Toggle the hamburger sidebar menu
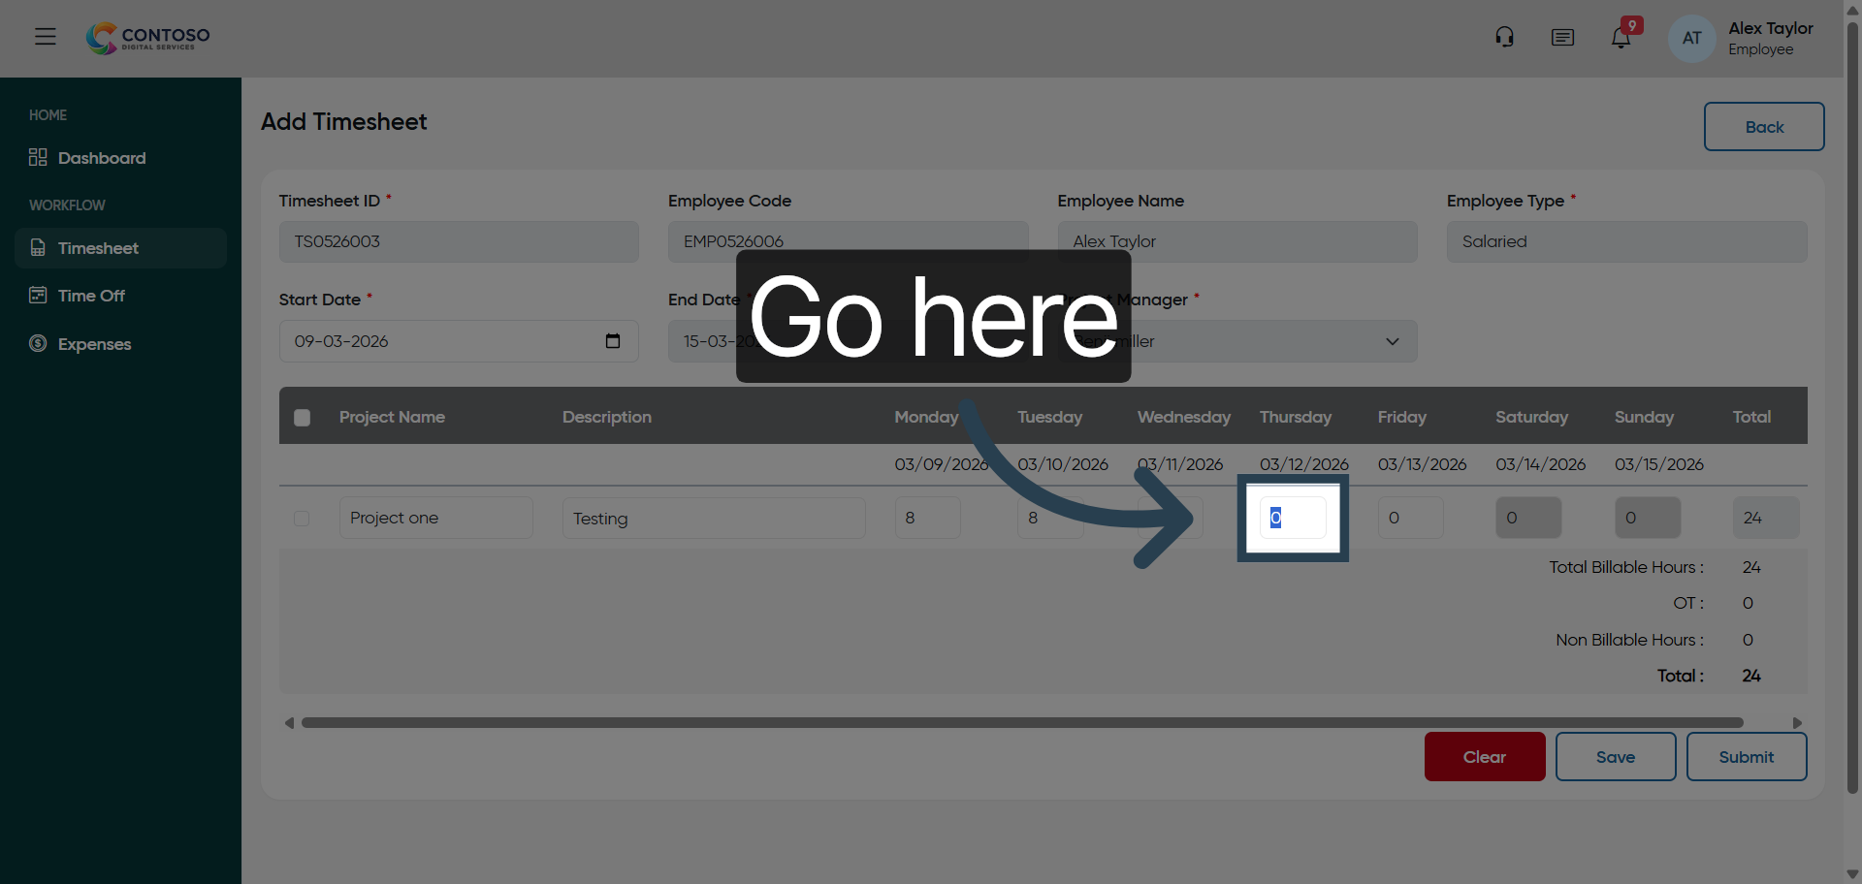 tap(46, 37)
